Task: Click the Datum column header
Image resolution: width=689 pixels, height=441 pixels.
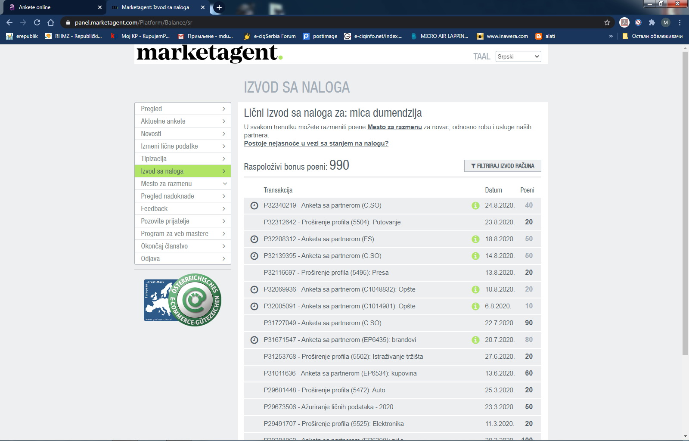Action: pos(493,190)
